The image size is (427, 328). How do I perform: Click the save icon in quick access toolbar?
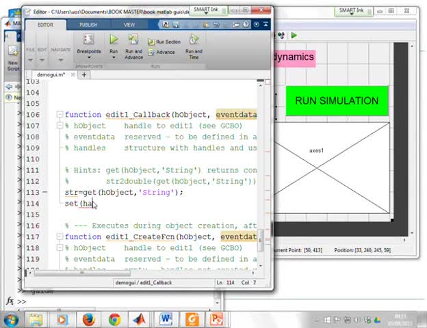[x=176, y=25]
